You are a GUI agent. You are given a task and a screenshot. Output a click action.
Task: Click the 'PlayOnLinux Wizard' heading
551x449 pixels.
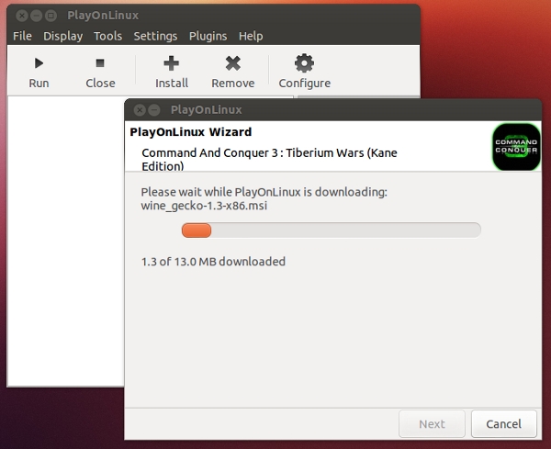click(x=190, y=131)
